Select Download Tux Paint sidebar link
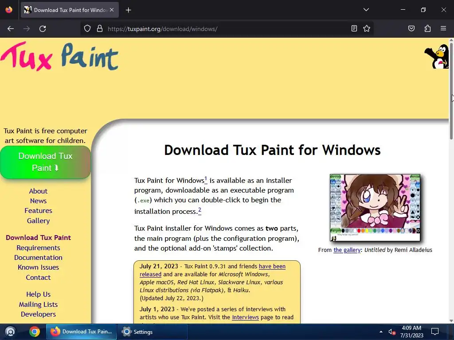Viewport: 454px width, 340px height. [38, 238]
